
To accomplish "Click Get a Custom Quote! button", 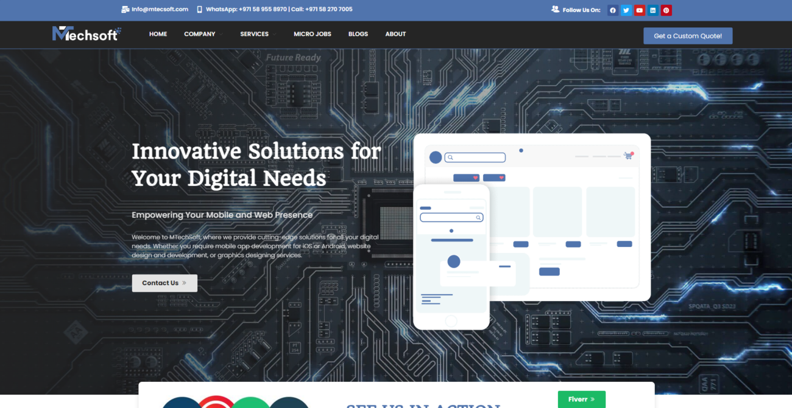I will 688,36.
